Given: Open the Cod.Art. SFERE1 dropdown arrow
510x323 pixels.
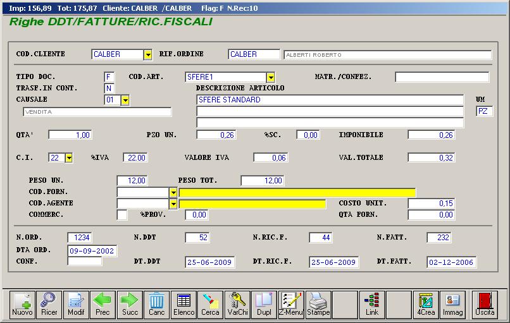Looking at the screenshot, I should 270,77.
